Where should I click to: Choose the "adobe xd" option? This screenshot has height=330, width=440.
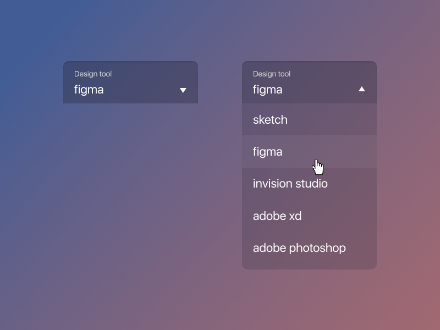[x=277, y=216]
